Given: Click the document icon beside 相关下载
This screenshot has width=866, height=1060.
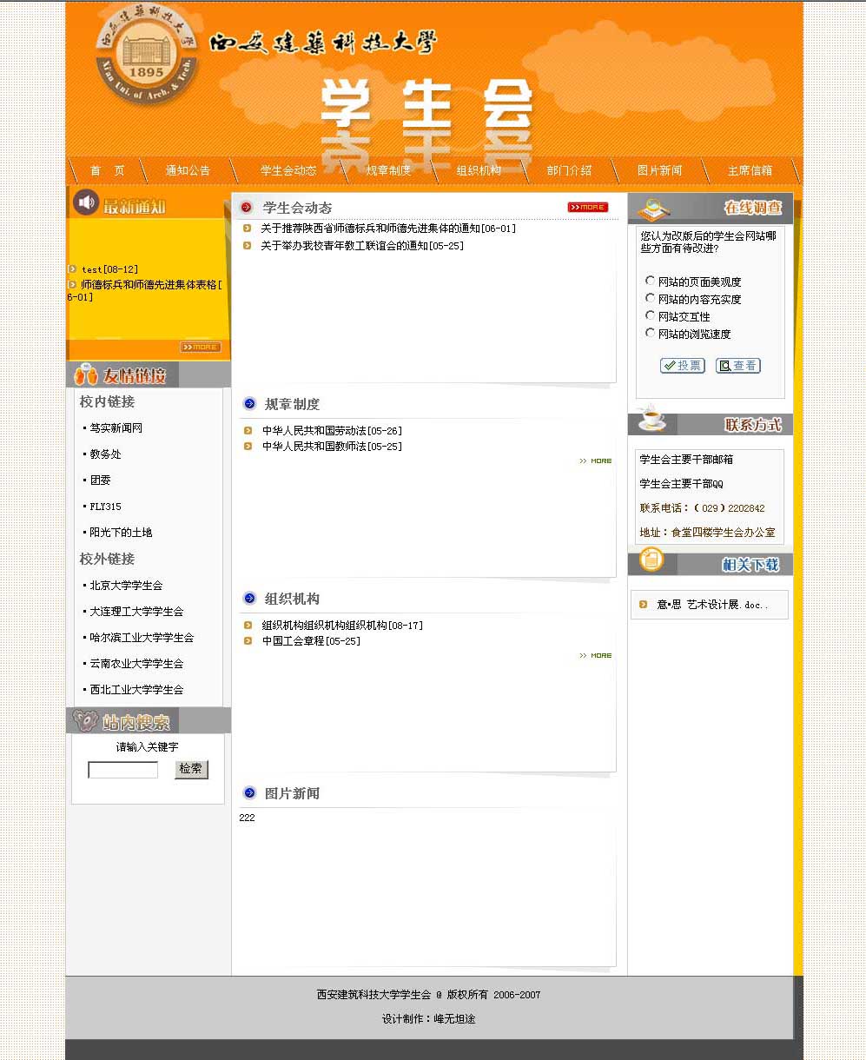Looking at the screenshot, I should coord(651,560).
